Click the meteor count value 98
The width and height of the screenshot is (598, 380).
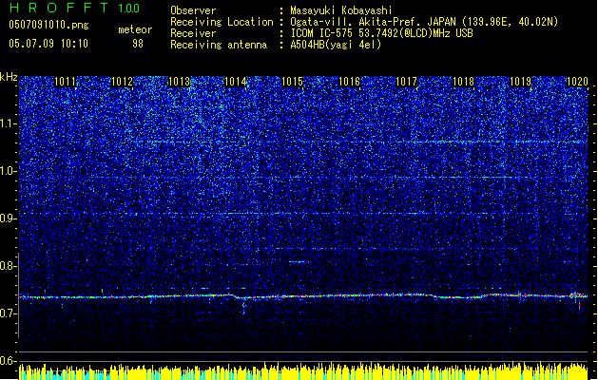(x=138, y=44)
